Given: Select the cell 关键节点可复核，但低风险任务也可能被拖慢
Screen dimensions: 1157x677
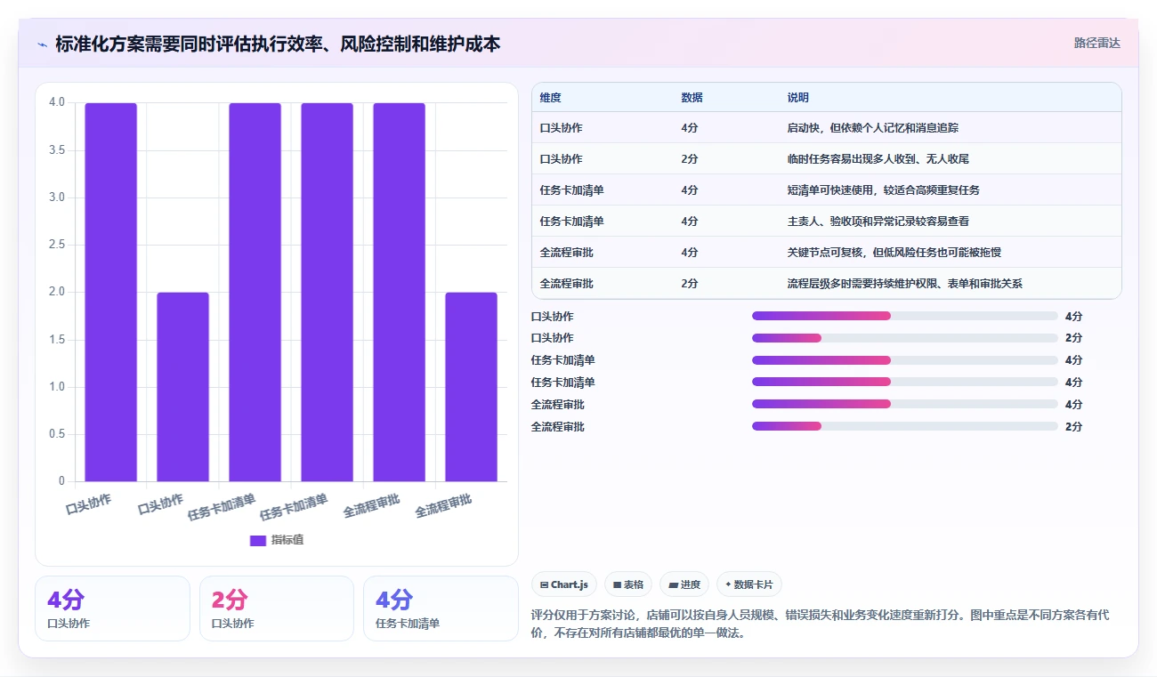Looking at the screenshot, I should click(x=894, y=253).
